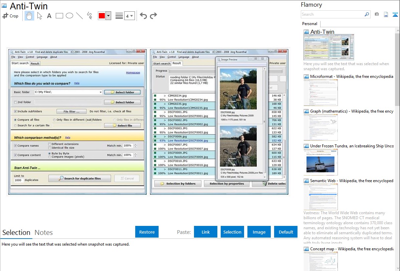Click the icon beside Anti-Twin in snapshot list

[x=306, y=32]
